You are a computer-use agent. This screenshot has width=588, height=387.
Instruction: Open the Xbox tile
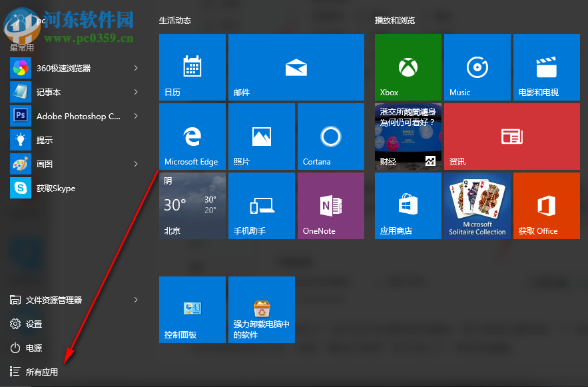[408, 67]
